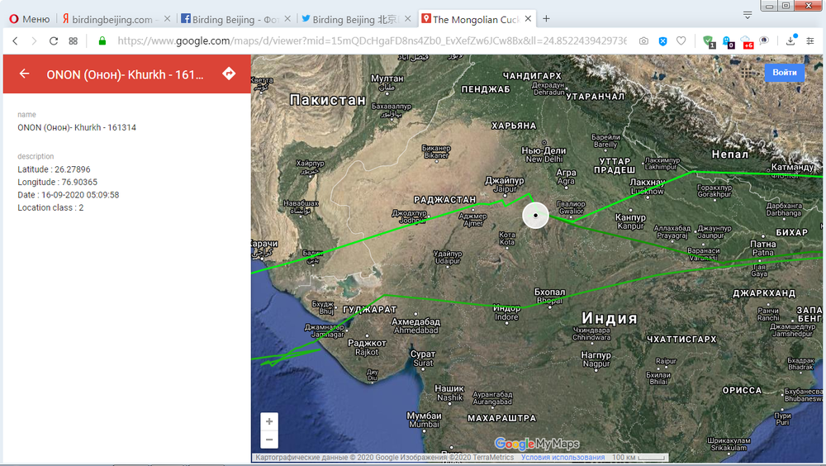826x466 pixels.
Task: Zoom out on the map
Action: (269, 440)
